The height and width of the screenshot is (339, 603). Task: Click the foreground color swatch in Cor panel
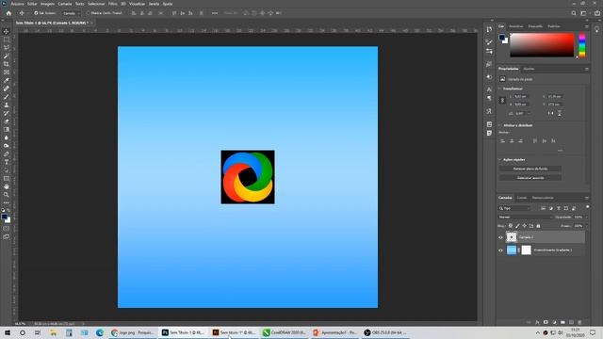[x=501, y=38]
